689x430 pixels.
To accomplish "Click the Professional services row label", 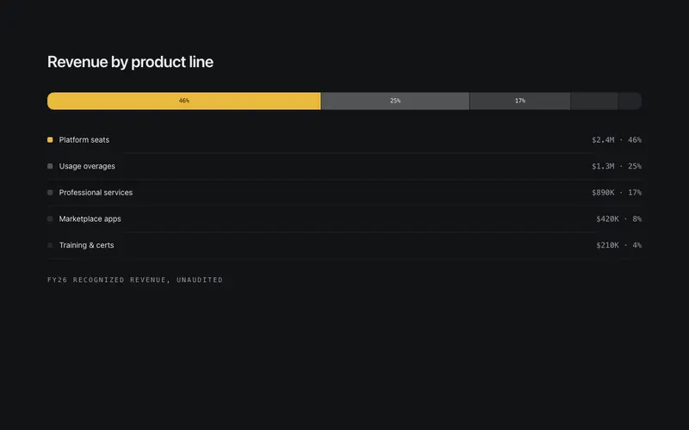I will click(96, 193).
